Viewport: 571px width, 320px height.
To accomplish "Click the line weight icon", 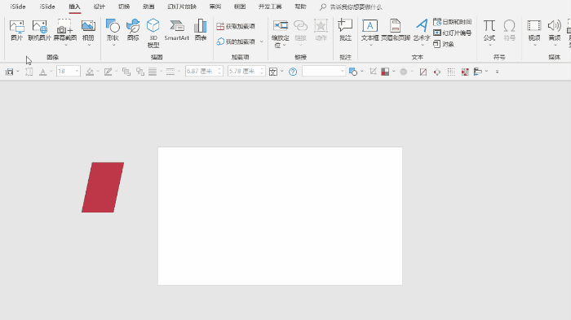I will pyautogui.click(x=153, y=72).
